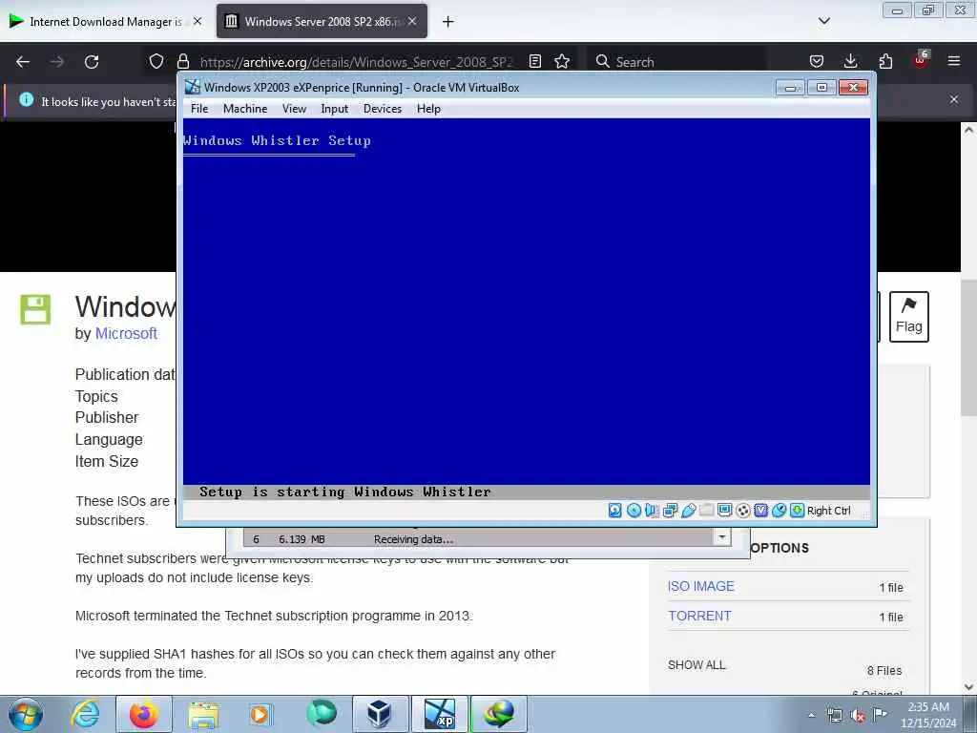Screen dimensions: 977x733
Task: Click the Flag button on archive.org
Action: [x=908, y=317]
